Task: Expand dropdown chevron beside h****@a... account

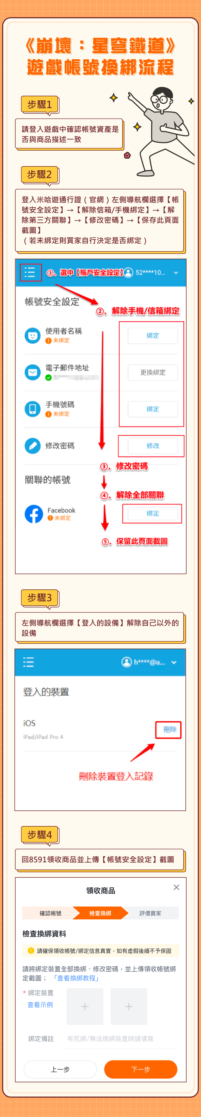Action: coord(174,662)
